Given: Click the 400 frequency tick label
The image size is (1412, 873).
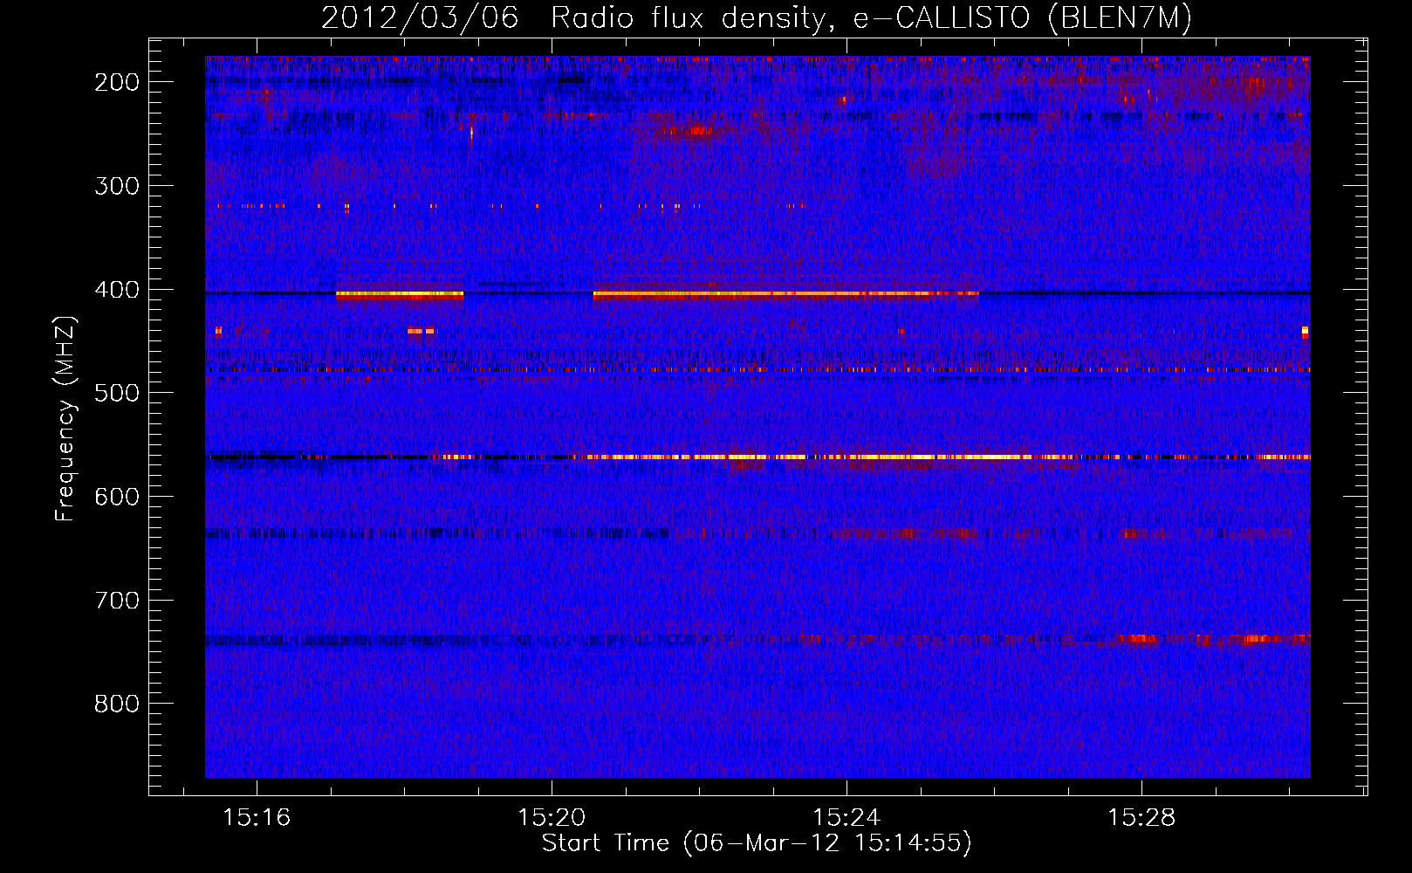Looking at the screenshot, I should pyautogui.click(x=117, y=290).
